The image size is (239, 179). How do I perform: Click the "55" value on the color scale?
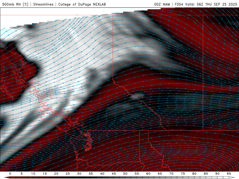click(x=137, y=174)
